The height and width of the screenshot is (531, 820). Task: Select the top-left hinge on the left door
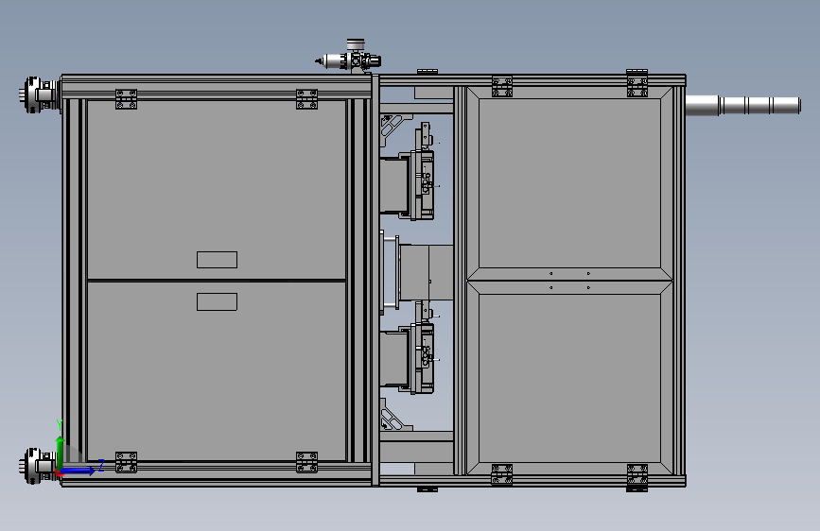tap(126, 99)
